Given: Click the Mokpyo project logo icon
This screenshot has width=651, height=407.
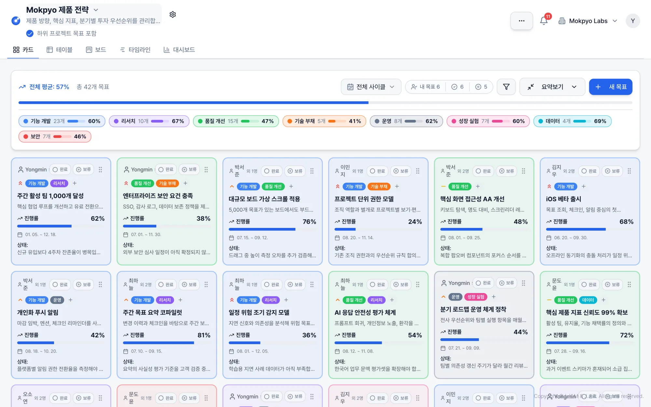Looking at the screenshot, I should point(16,21).
